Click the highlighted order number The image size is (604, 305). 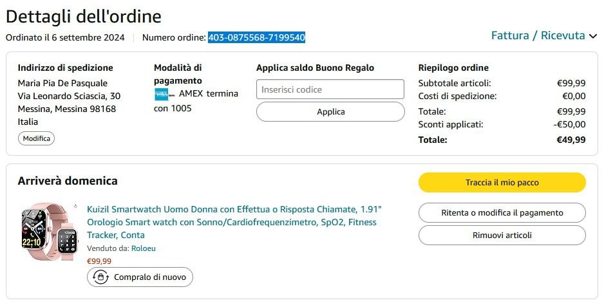click(256, 37)
